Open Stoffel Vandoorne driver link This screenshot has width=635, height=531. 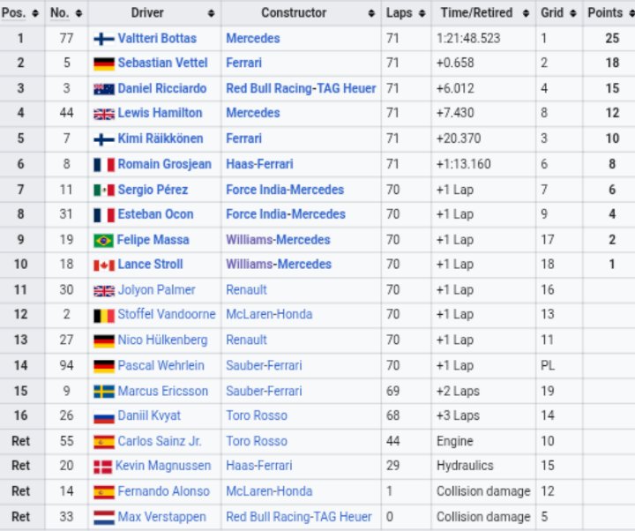click(167, 314)
